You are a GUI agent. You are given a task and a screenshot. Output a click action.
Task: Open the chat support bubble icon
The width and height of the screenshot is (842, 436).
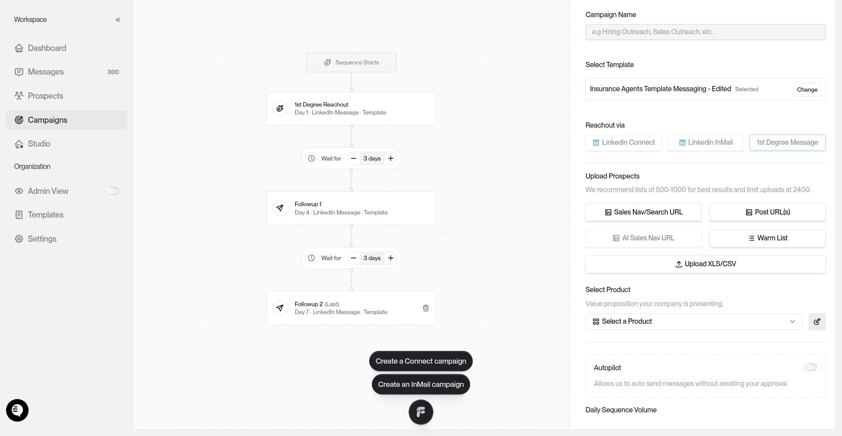(17, 411)
